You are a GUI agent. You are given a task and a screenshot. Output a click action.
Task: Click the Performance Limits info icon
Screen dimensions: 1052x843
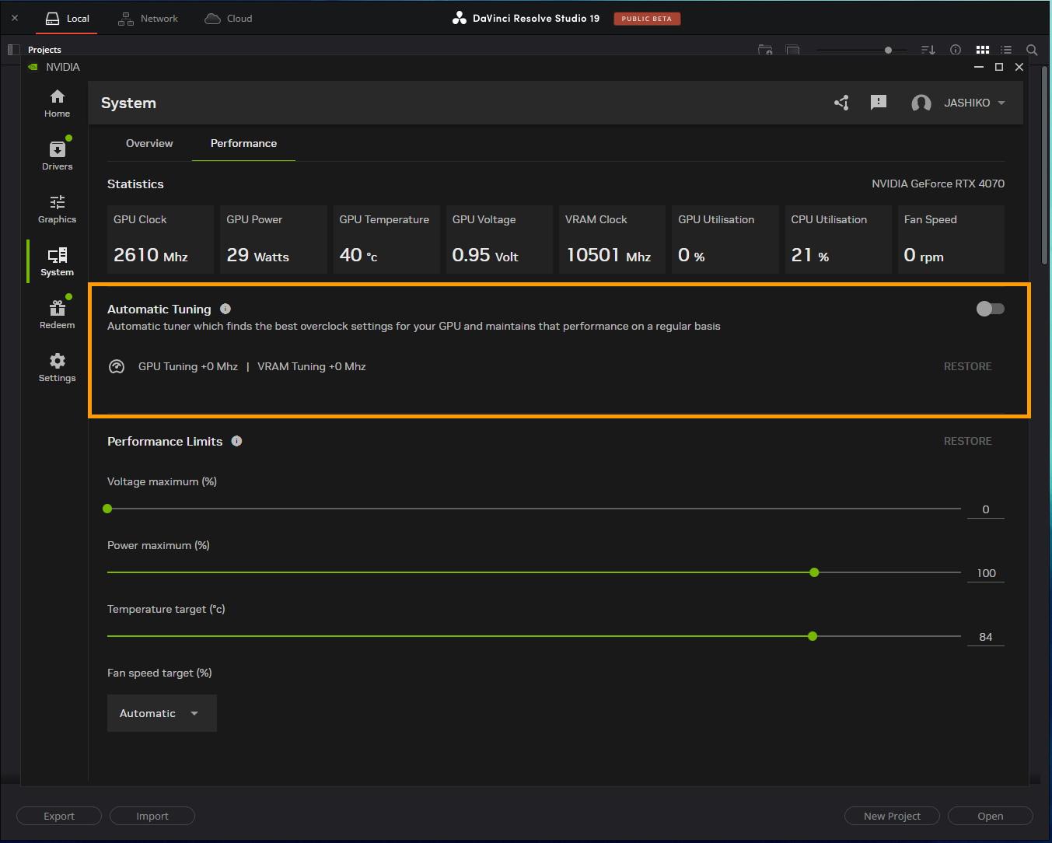[237, 441]
